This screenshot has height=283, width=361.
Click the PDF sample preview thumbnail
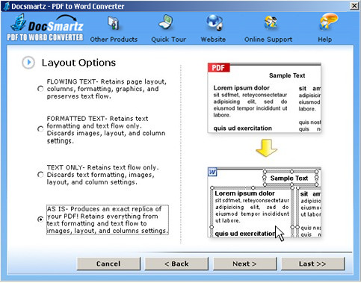pyautogui.click(x=265, y=98)
